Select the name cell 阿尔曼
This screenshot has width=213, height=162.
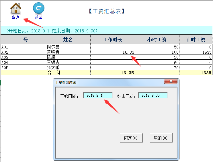point(68,47)
